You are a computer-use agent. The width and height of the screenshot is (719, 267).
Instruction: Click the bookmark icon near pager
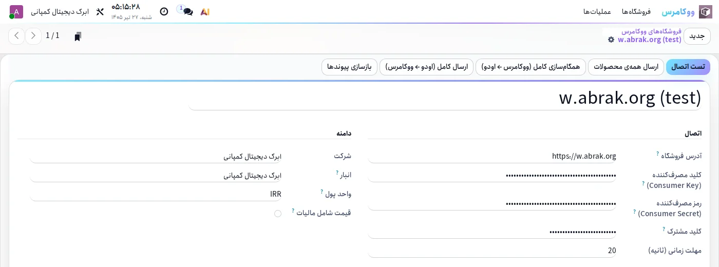click(x=78, y=36)
